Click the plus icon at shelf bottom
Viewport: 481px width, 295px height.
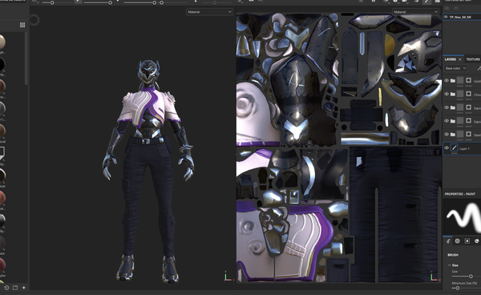(24, 288)
